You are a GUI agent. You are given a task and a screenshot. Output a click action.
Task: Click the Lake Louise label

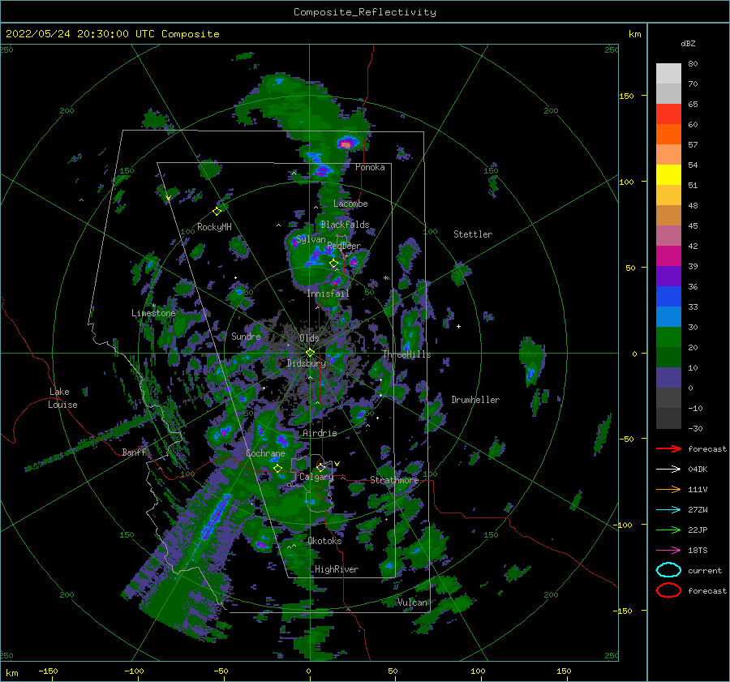tap(62, 398)
